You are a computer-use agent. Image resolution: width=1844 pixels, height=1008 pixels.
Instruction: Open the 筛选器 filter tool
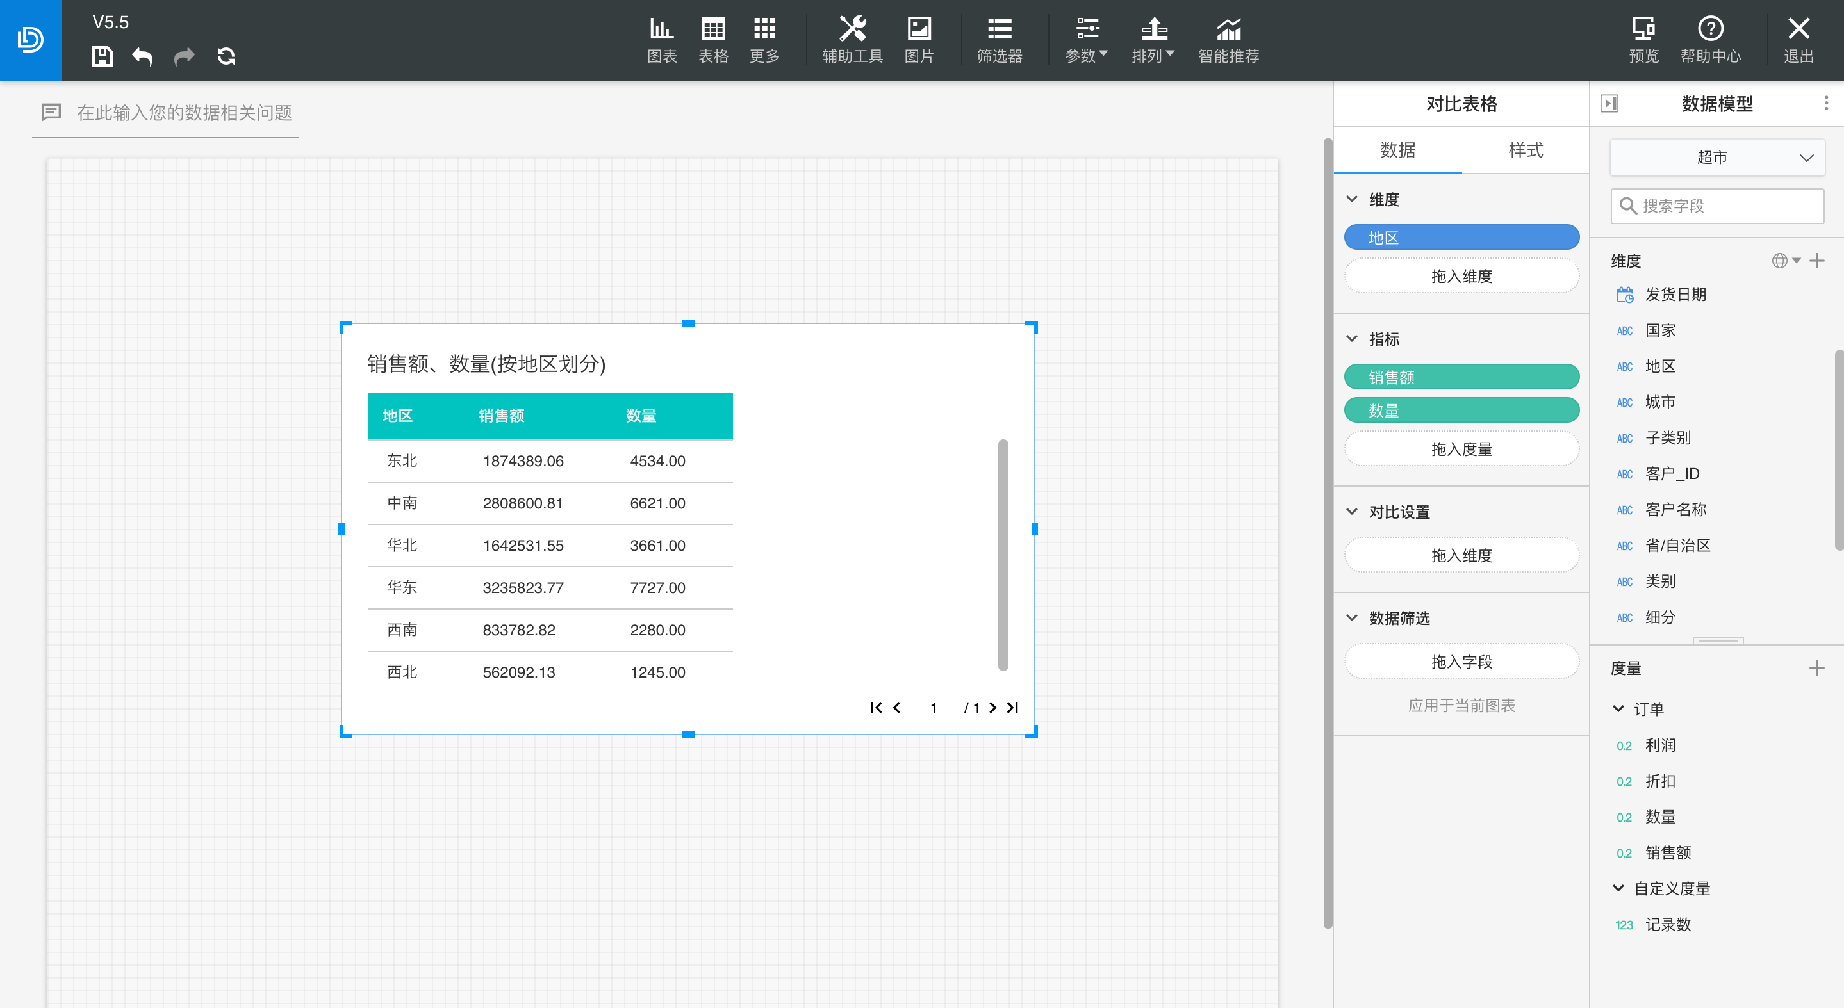(x=1000, y=40)
